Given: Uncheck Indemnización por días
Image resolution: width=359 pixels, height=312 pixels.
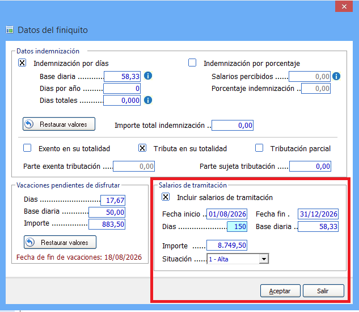Looking at the screenshot, I should (22, 63).
